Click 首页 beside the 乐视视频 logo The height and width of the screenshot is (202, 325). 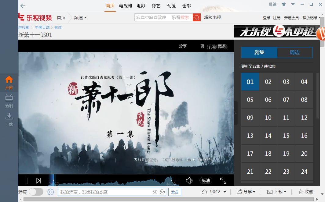(x=61, y=18)
